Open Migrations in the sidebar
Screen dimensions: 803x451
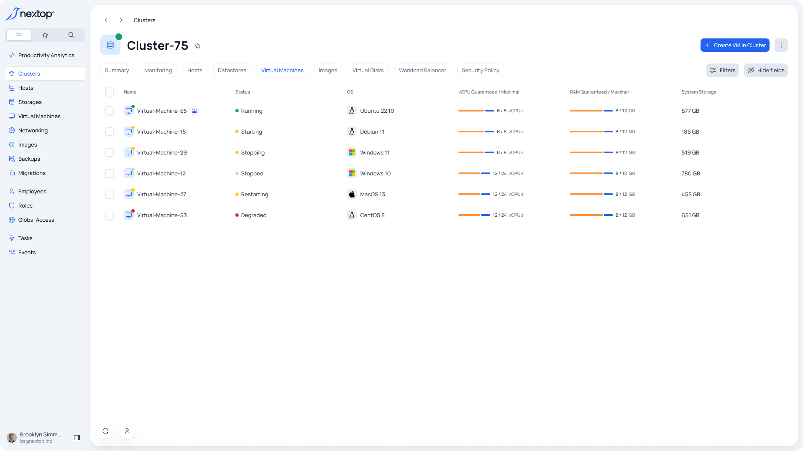click(x=45, y=173)
